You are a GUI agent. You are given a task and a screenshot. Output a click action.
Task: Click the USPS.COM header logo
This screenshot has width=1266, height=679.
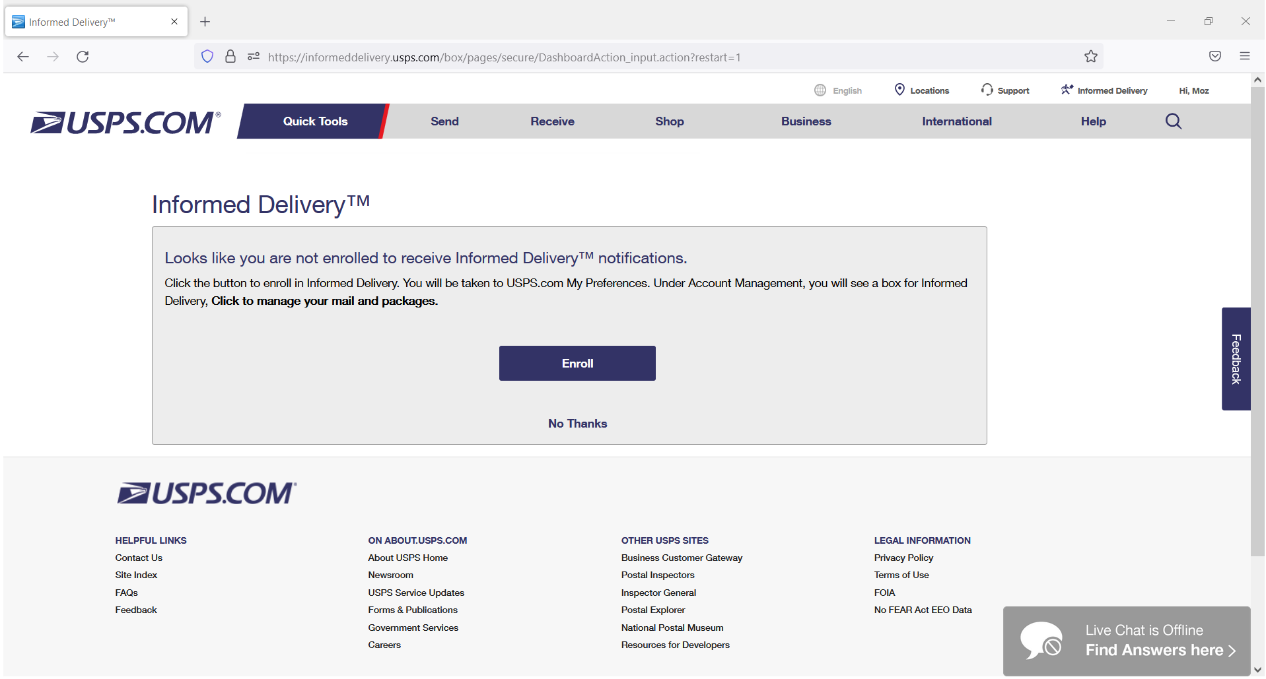click(125, 123)
